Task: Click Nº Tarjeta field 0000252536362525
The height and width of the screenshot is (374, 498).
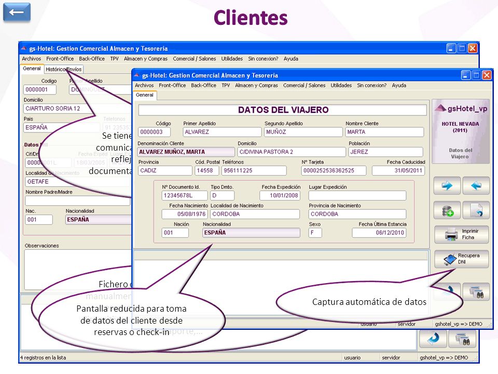Action: point(334,170)
